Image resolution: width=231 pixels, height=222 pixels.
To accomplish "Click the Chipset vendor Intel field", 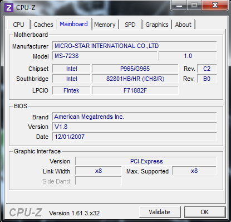I will (71, 69).
